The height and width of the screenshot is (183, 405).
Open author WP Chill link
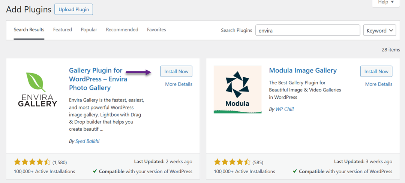tap(284, 109)
